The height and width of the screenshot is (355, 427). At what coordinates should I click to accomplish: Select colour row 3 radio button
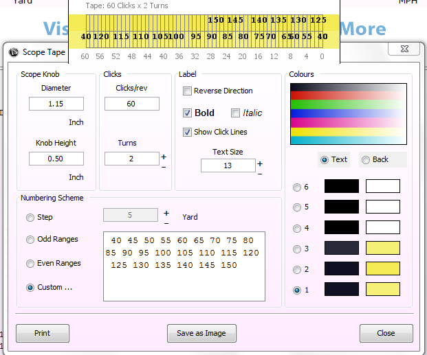pyautogui.click(x=297, y=249)
